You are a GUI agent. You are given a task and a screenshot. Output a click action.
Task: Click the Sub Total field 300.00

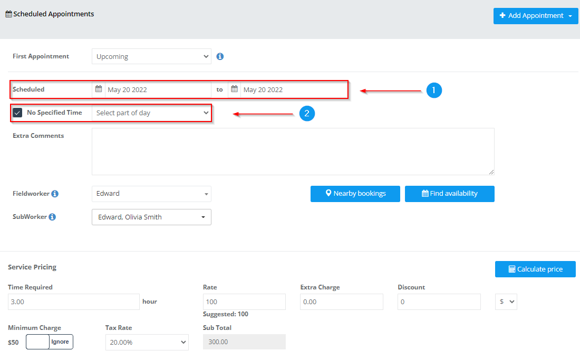(244, 342)
